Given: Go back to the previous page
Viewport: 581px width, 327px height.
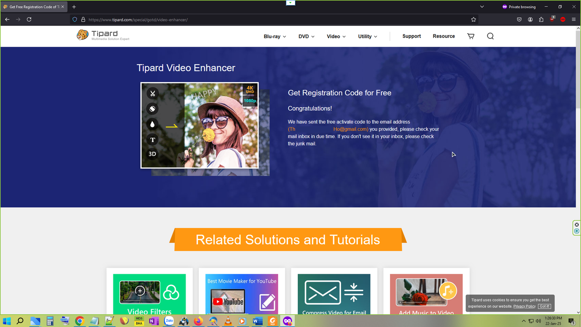Looking at the screenshot, I should click(x=7, y=20).
